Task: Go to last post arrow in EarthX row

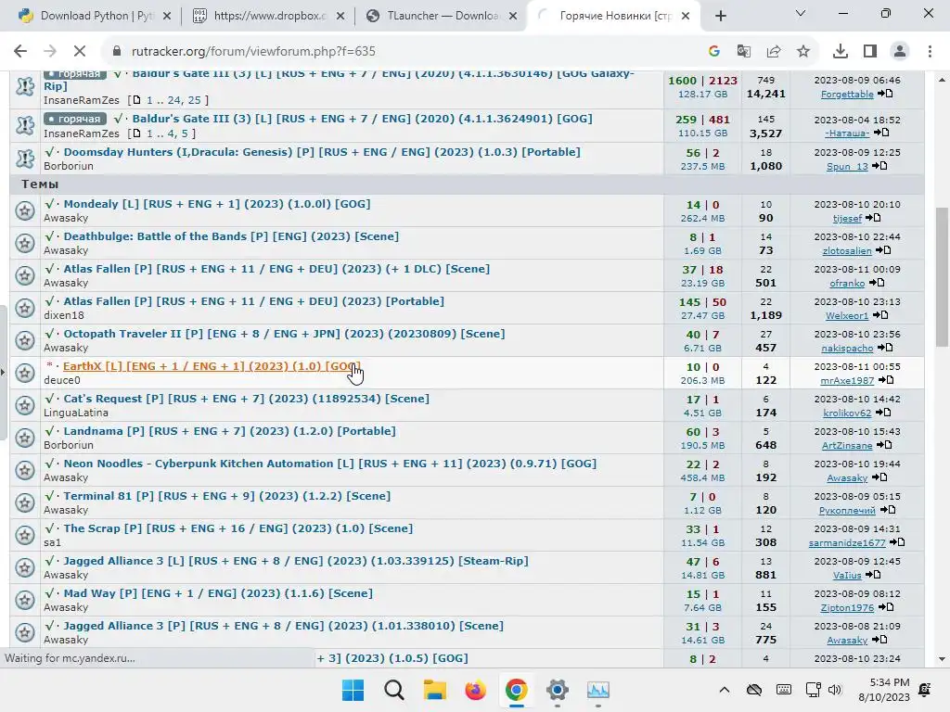Action: (x=886, y=380)
